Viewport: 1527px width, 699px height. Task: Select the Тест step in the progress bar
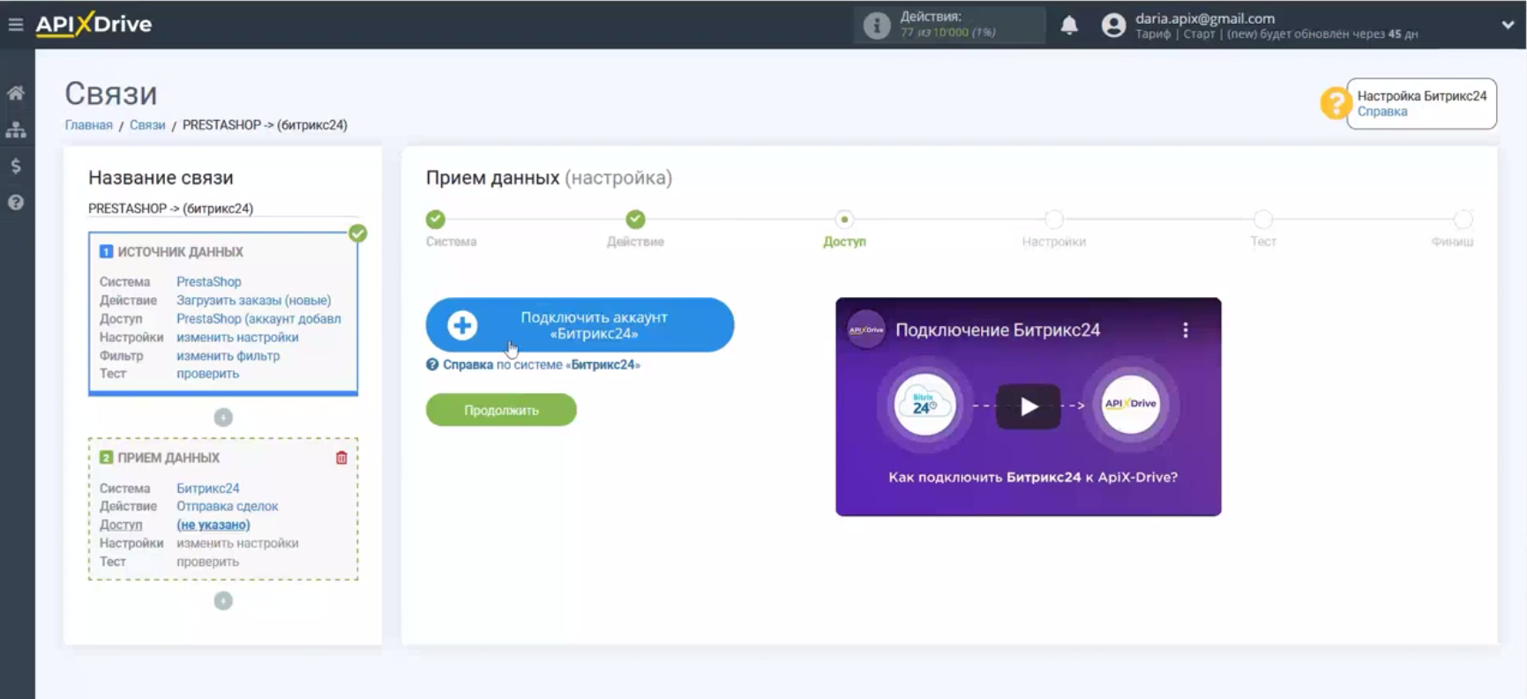(x=1263, y=219)
